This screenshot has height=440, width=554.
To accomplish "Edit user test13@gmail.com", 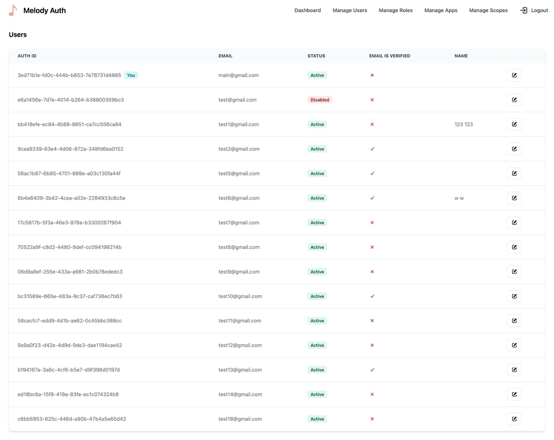I will coord(514,370).
